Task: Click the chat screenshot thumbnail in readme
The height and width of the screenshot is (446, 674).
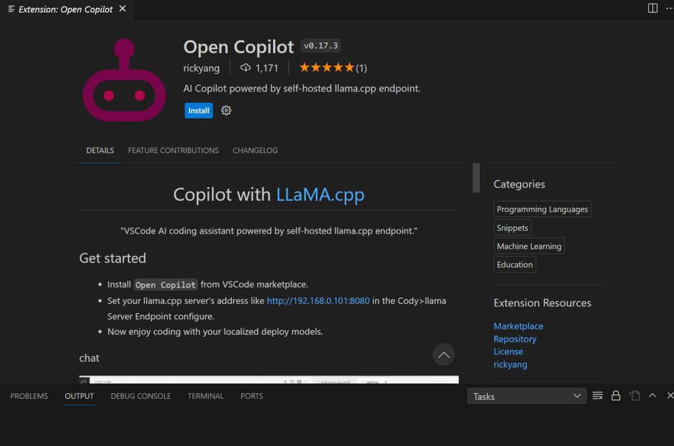Action: [269, 380]
